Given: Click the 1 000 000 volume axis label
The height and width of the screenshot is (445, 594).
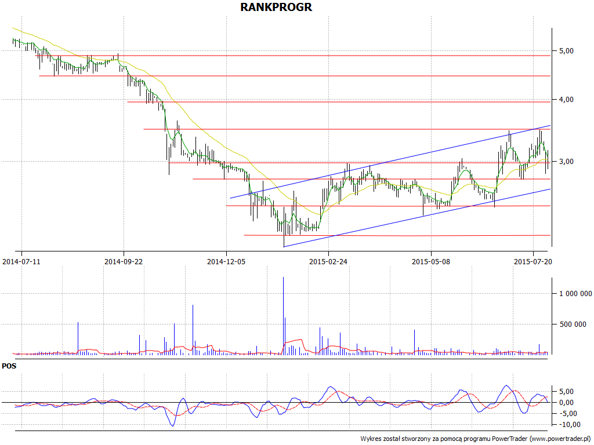Looking at the screenshot, I should click(575, 294).
